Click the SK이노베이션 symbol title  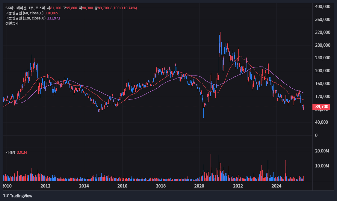(16, 8)
